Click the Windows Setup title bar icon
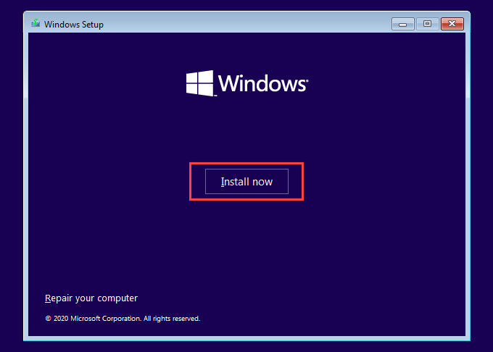 click(x=36, y=24)
